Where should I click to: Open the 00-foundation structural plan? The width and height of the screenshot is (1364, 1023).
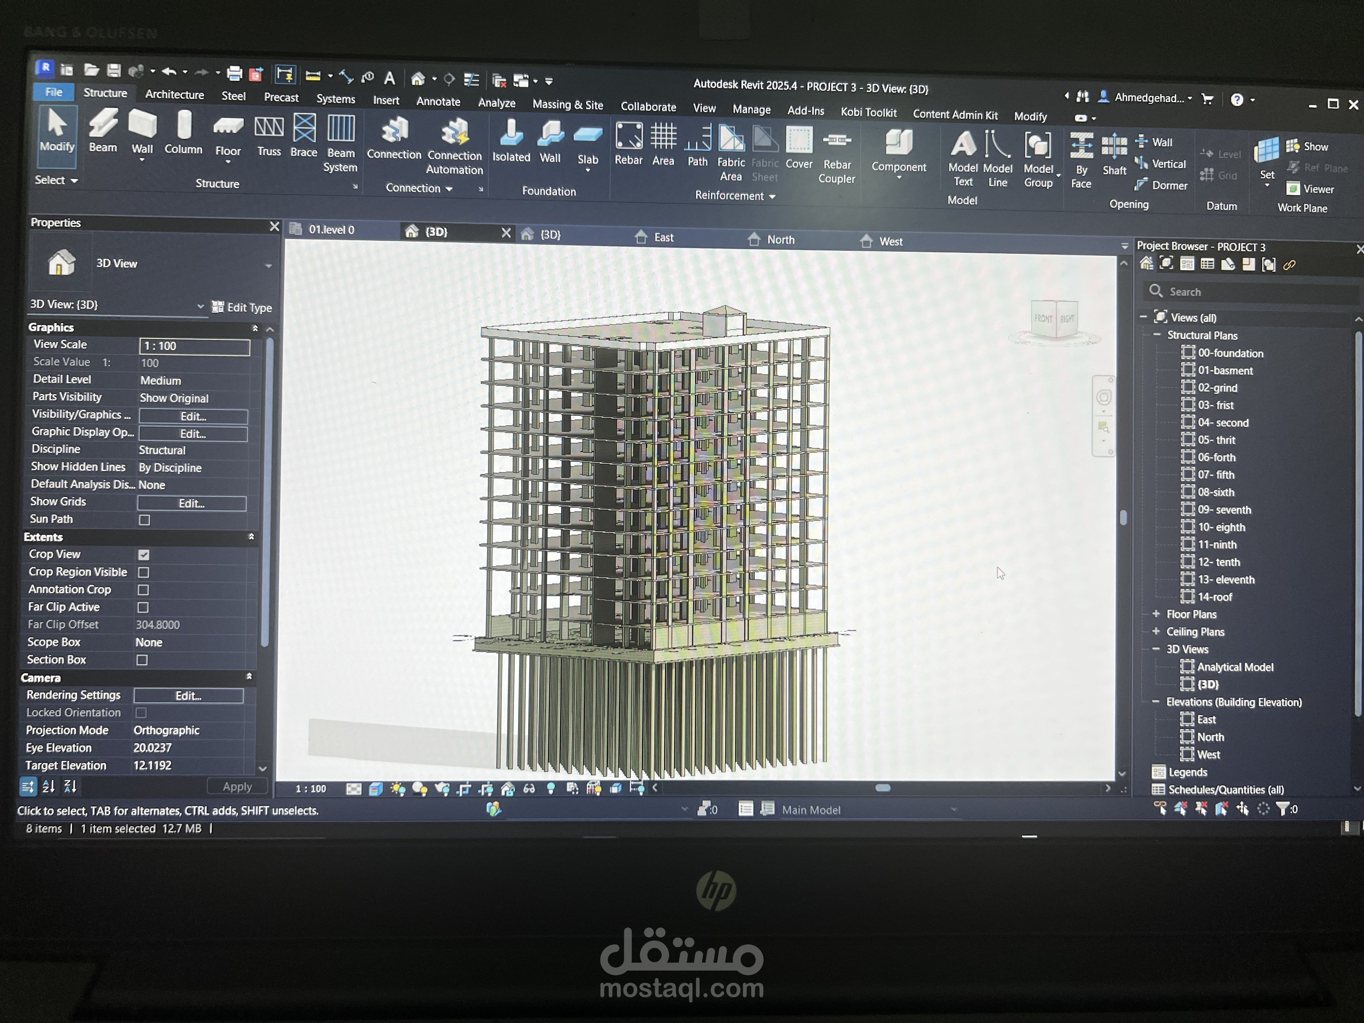pos(1230,353)
